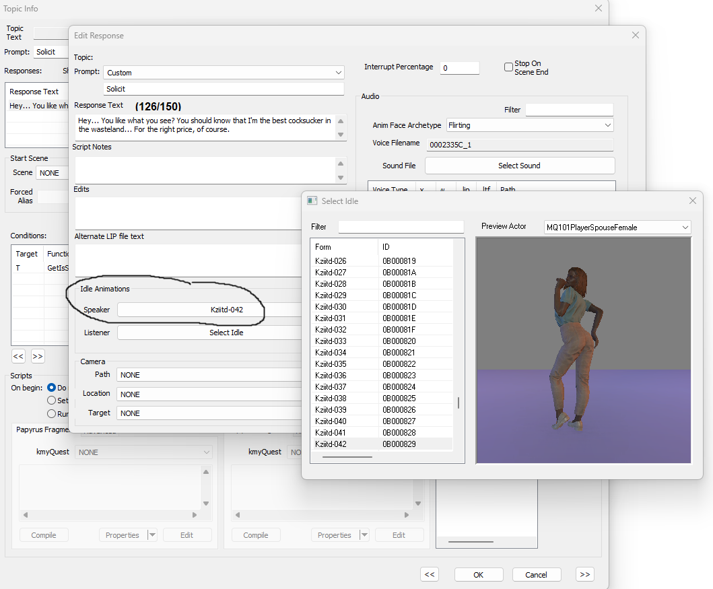
Task: Click the scroll-down arrow on Response Text
Action: [x=341, y=134]
